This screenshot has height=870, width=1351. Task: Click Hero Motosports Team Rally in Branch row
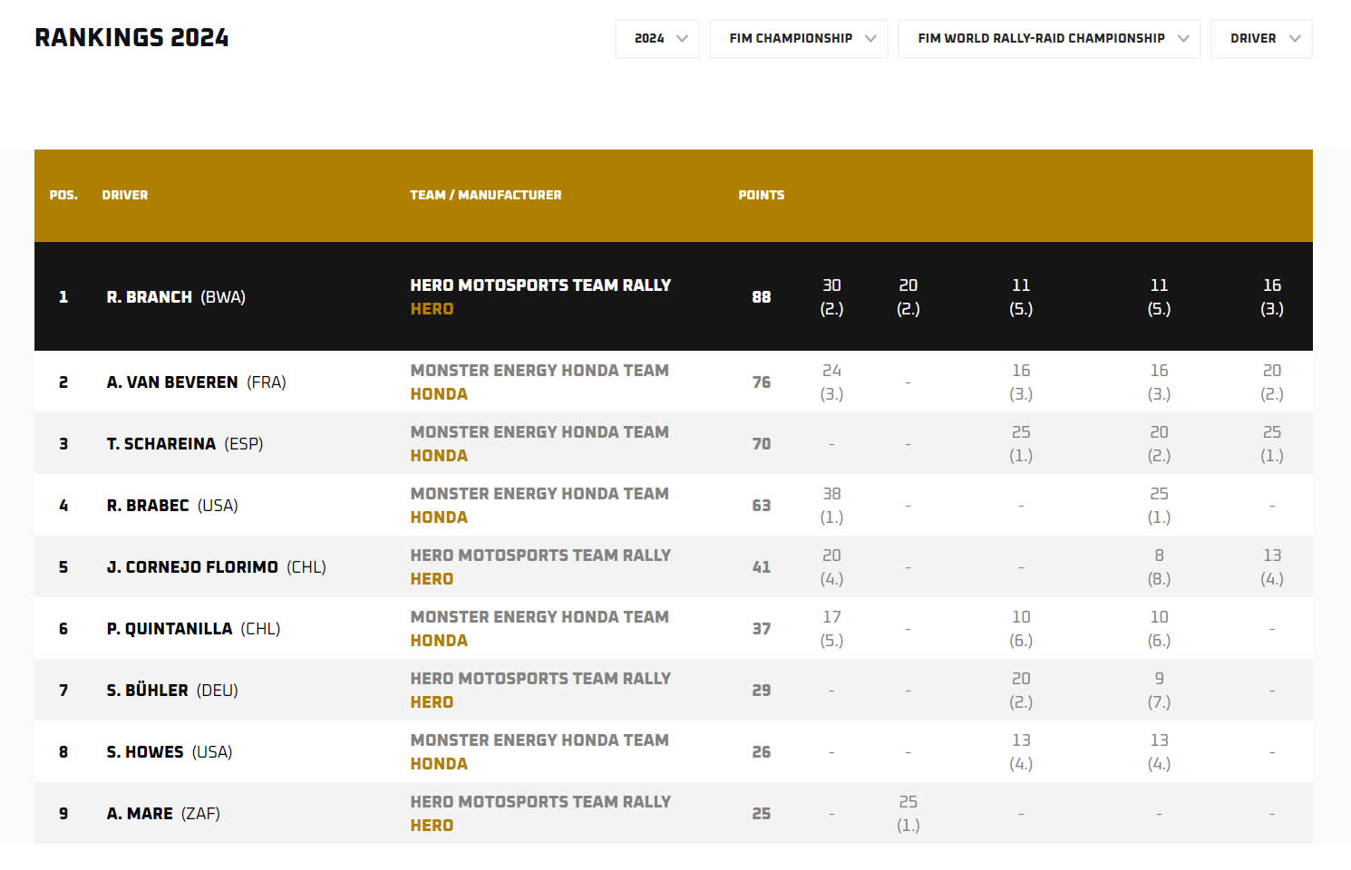tap(540, 285)
